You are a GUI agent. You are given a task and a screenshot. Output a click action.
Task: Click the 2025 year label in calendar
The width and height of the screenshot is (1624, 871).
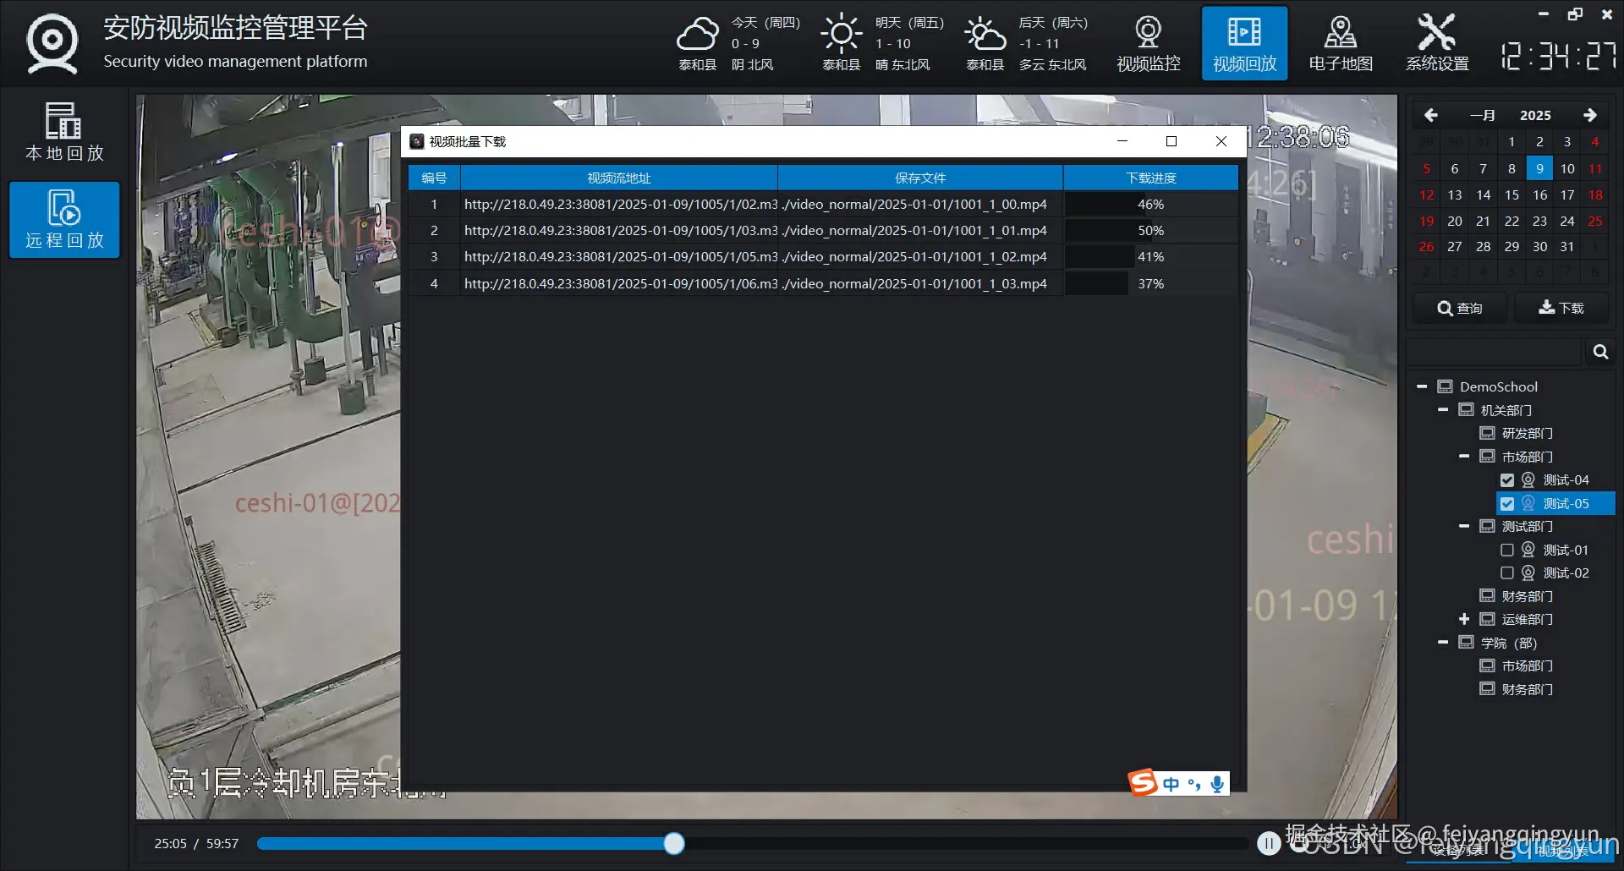click(x=1535, y=116)
